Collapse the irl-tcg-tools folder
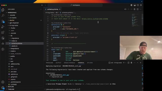Viewport: 162px width, 91px height. click(x=14, y=25)
